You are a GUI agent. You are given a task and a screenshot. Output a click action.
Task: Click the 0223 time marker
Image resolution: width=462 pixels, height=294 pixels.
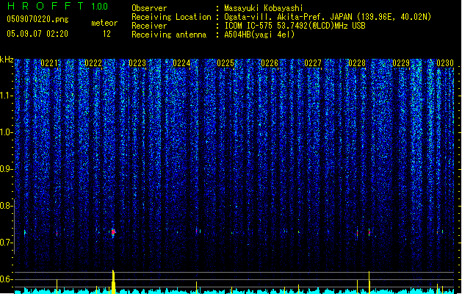pyautogui.click(x=137, y=63)
